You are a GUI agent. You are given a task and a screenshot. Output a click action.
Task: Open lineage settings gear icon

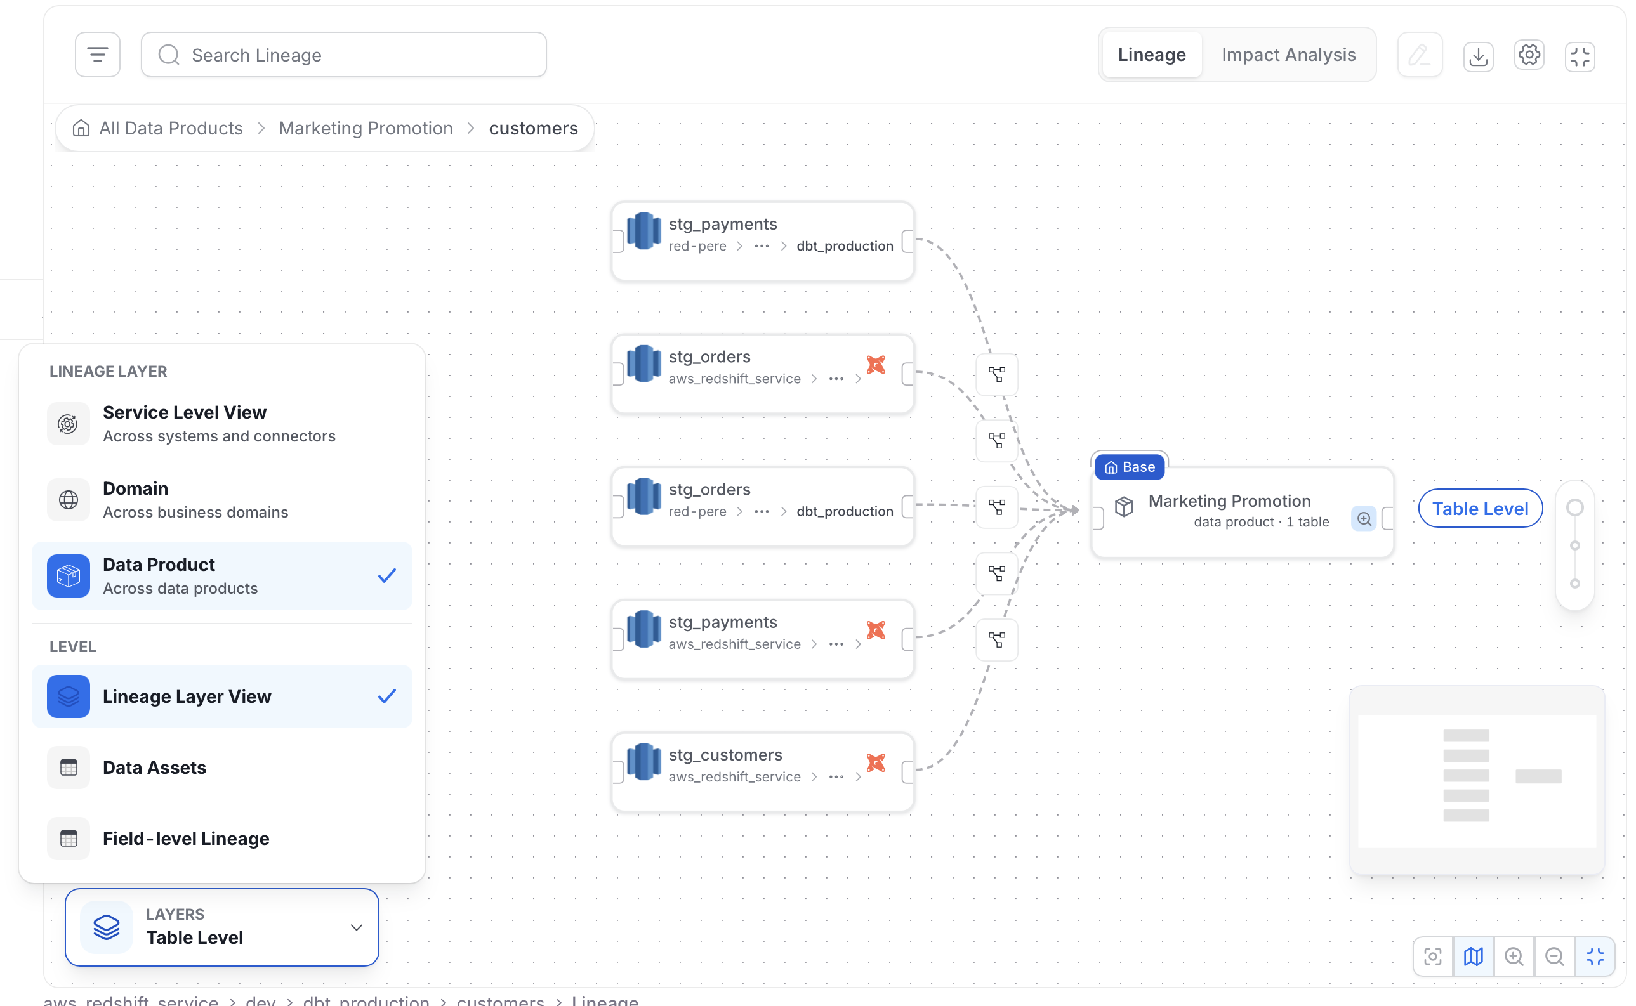coord(1529,55)
